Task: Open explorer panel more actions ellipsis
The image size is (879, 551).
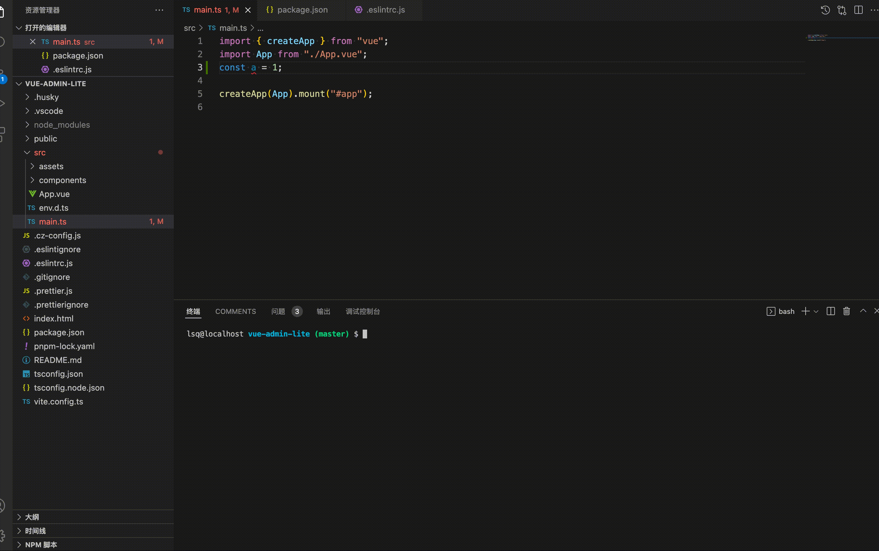Action: pos(159,10)
